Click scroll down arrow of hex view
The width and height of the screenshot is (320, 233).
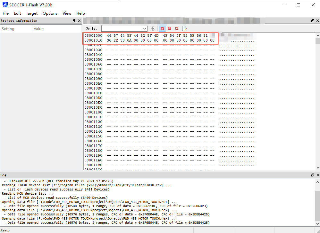click(317, 168)
